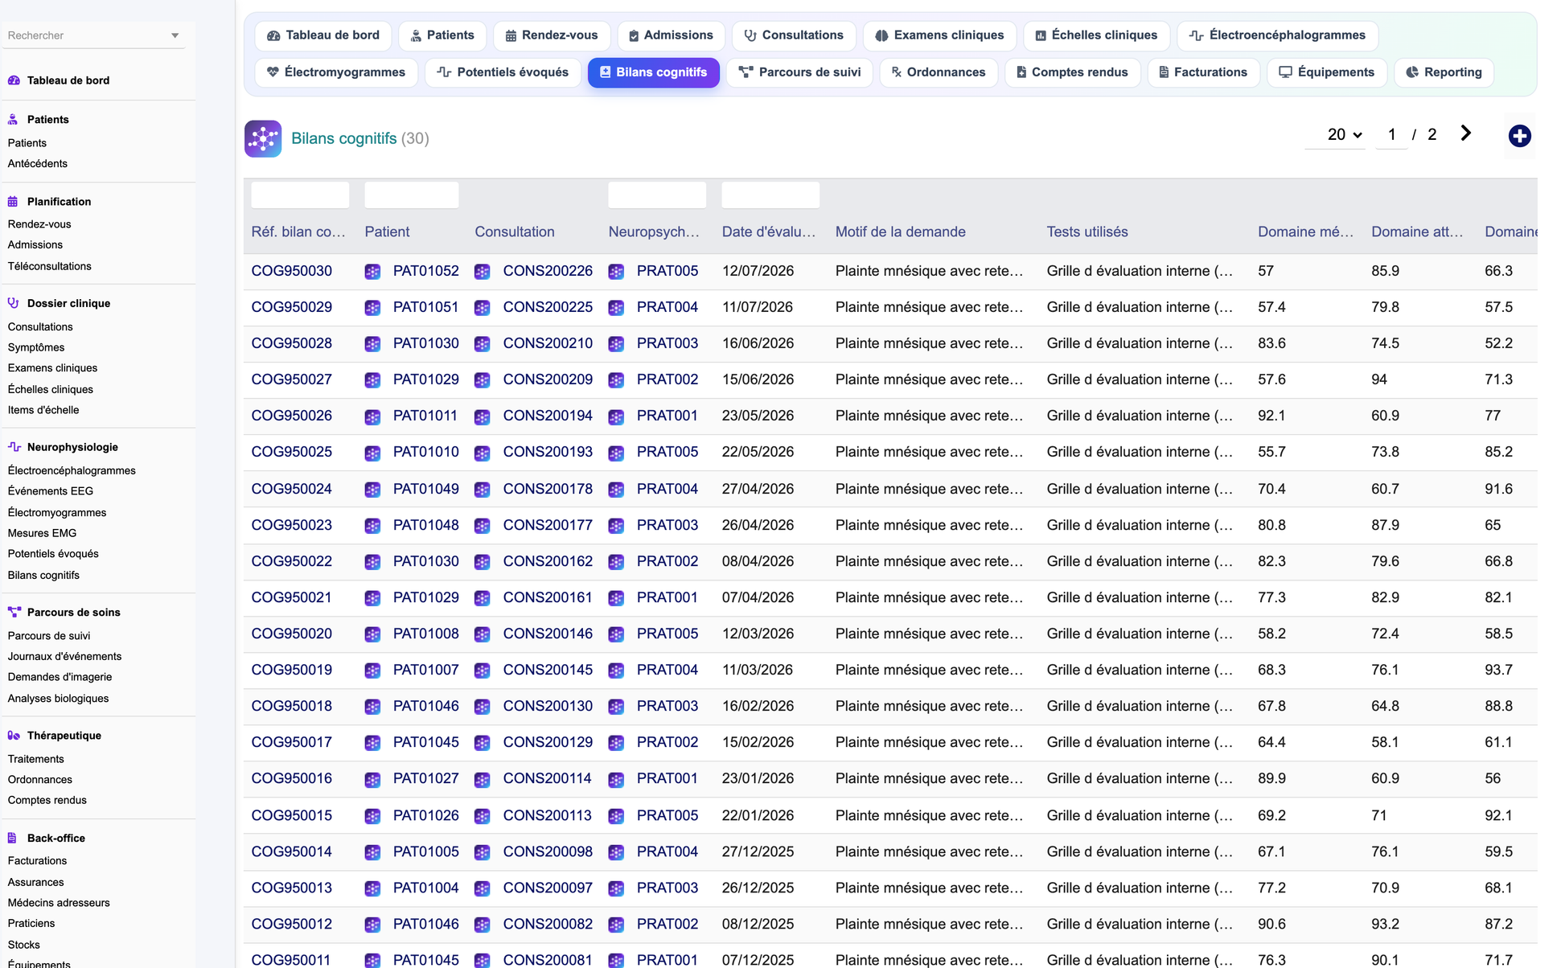Click patient icon next to PAT01052
The height and width of the screenshot is (968, 1565).
click(x=372, y=272)
